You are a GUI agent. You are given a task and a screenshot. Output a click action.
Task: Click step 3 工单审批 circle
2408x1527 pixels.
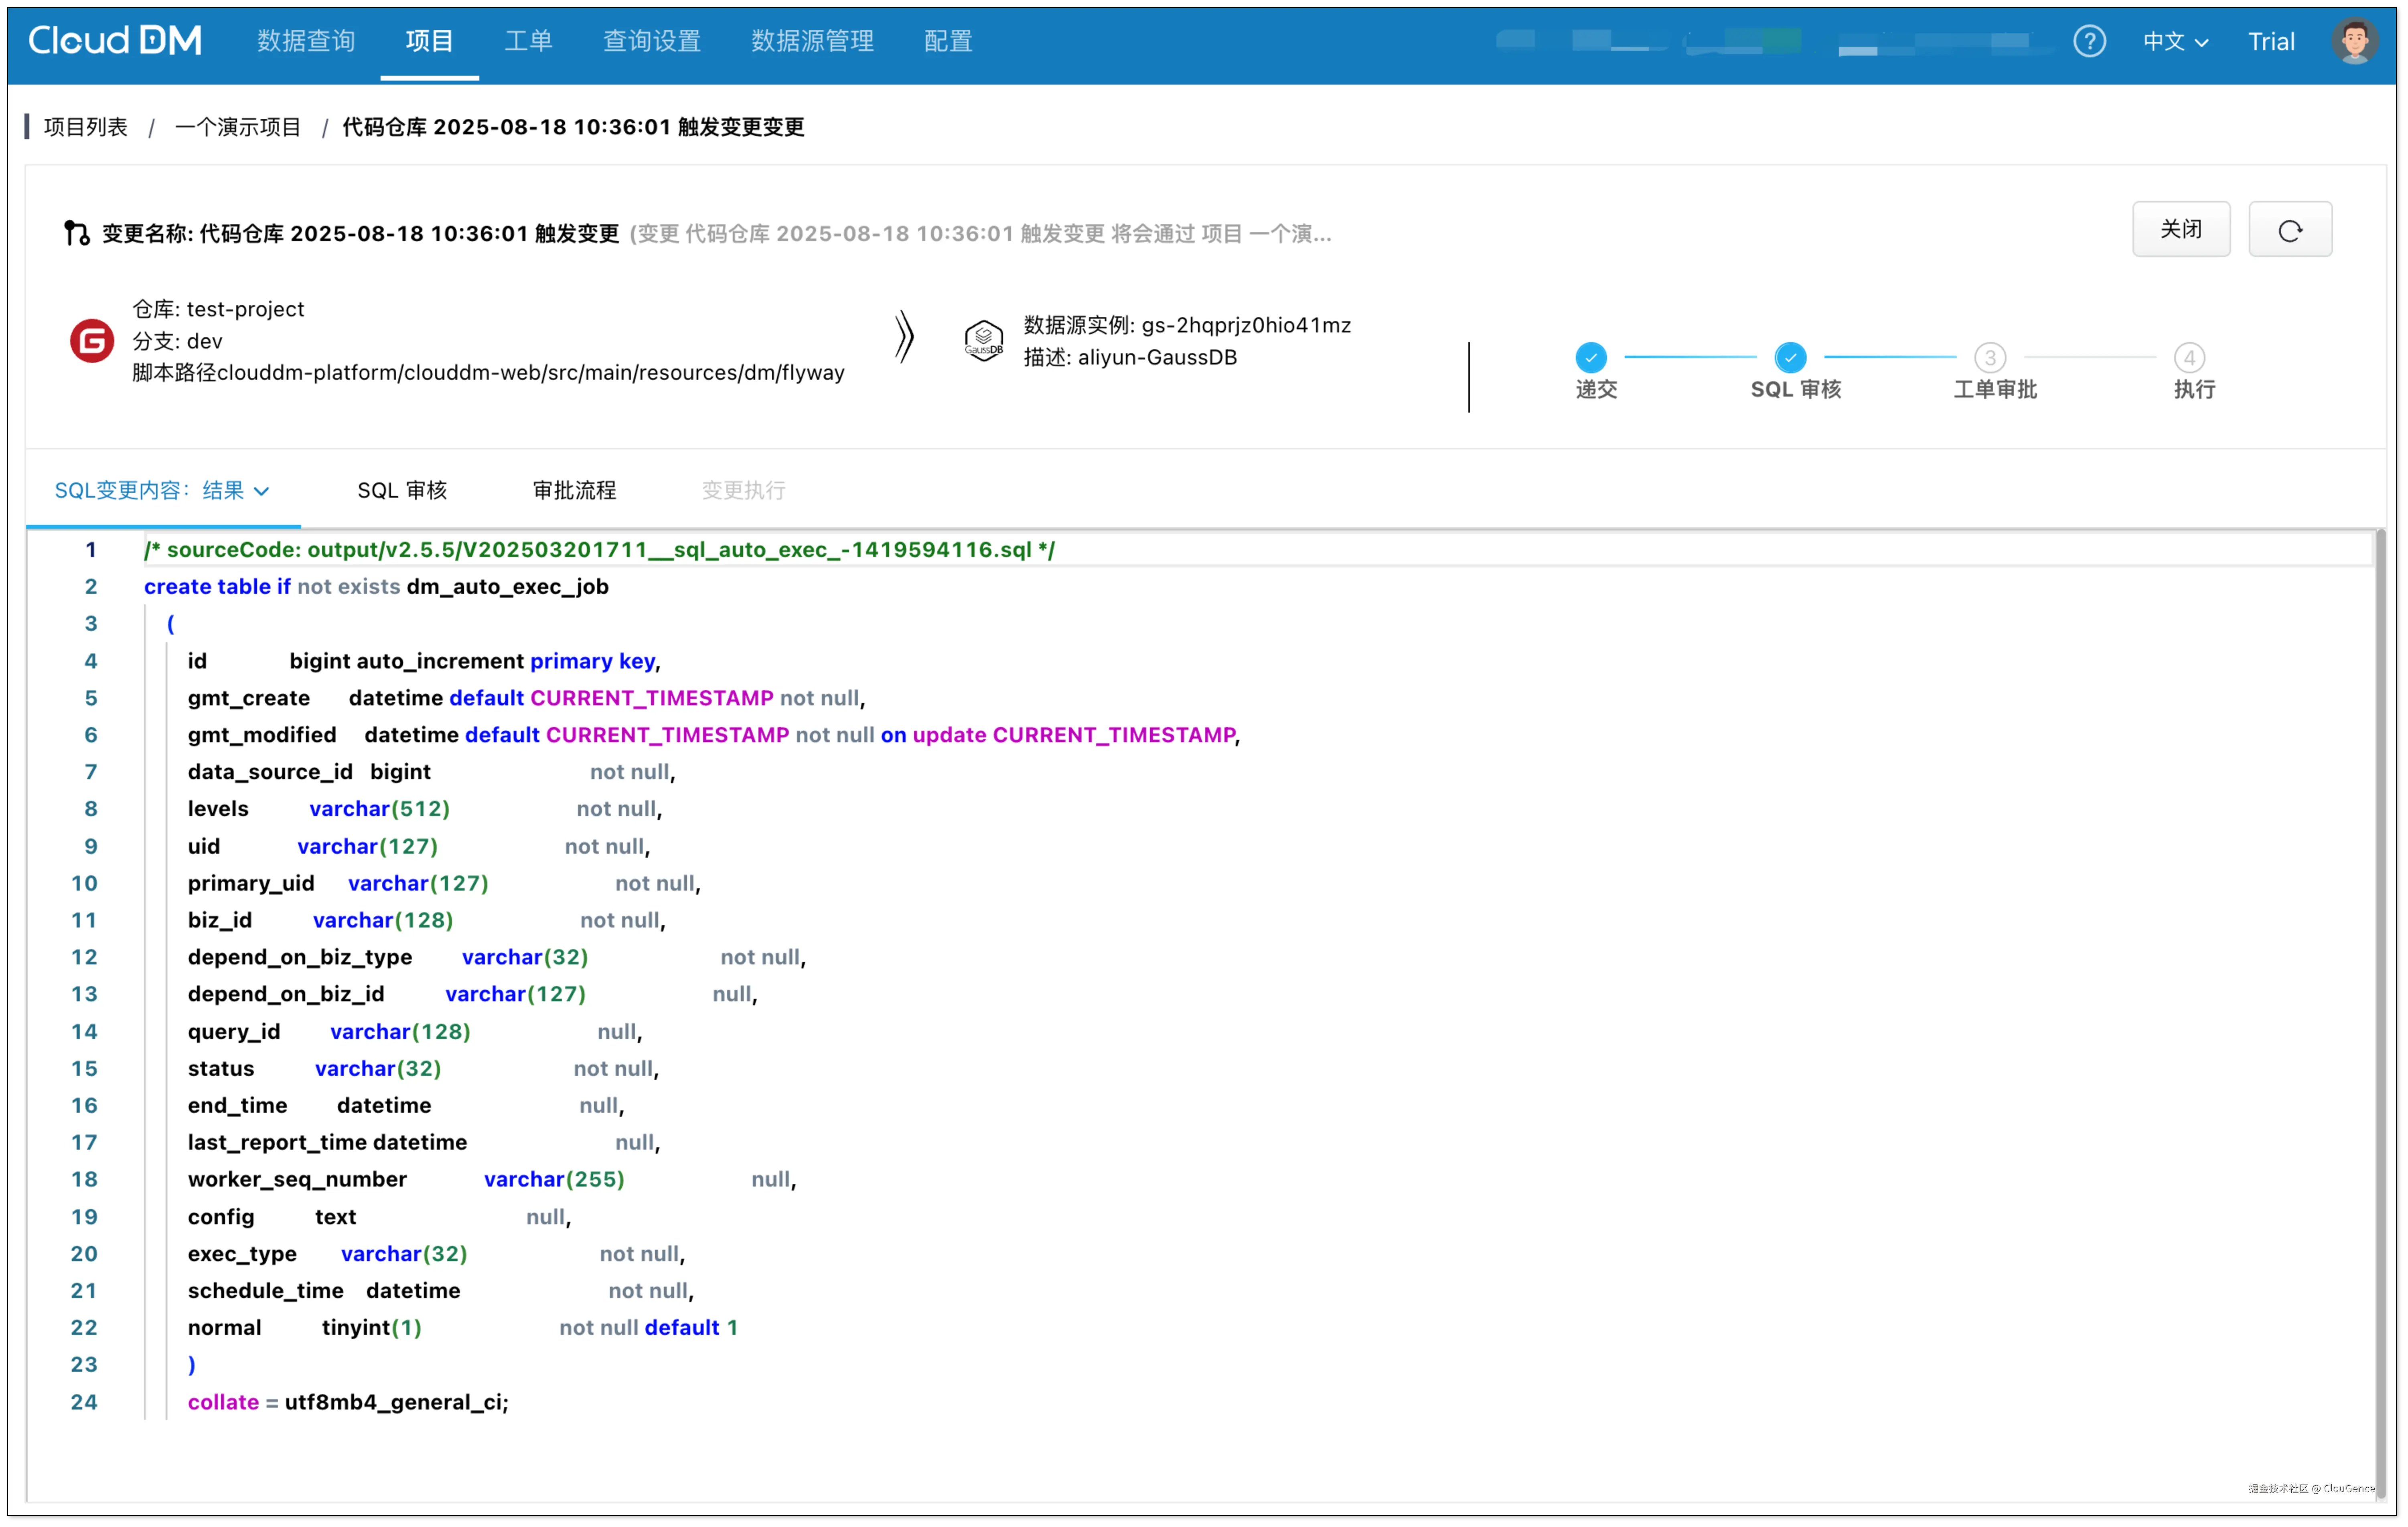(1990, 357)
